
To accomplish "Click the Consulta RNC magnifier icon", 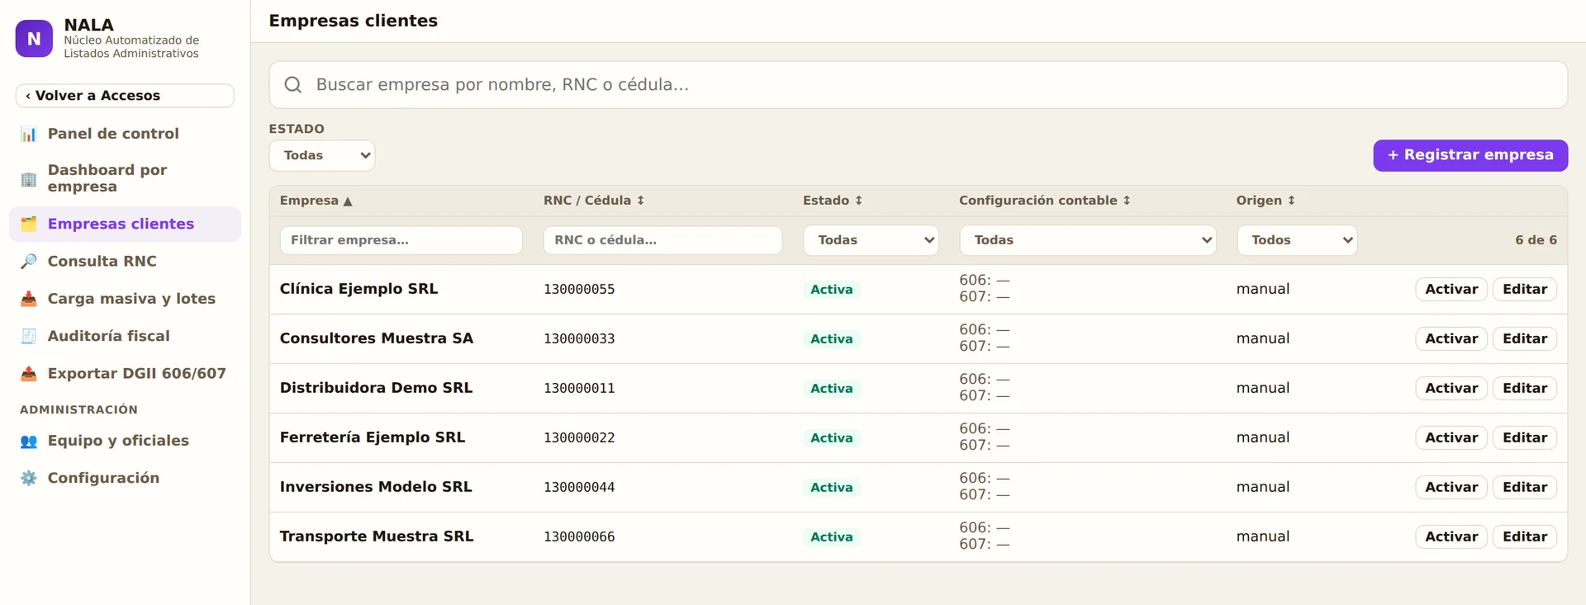I will click(x=29, y=261).
